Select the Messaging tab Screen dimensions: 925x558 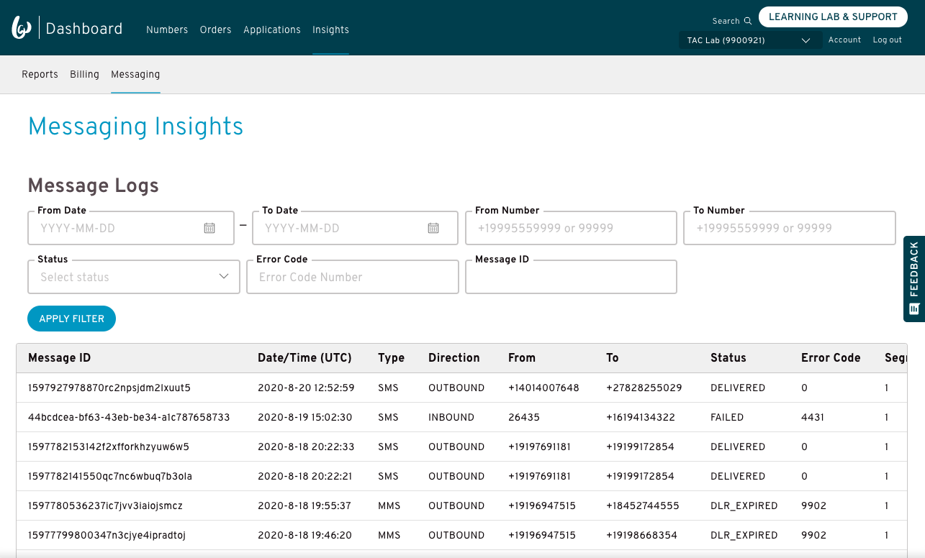point(135,74)
